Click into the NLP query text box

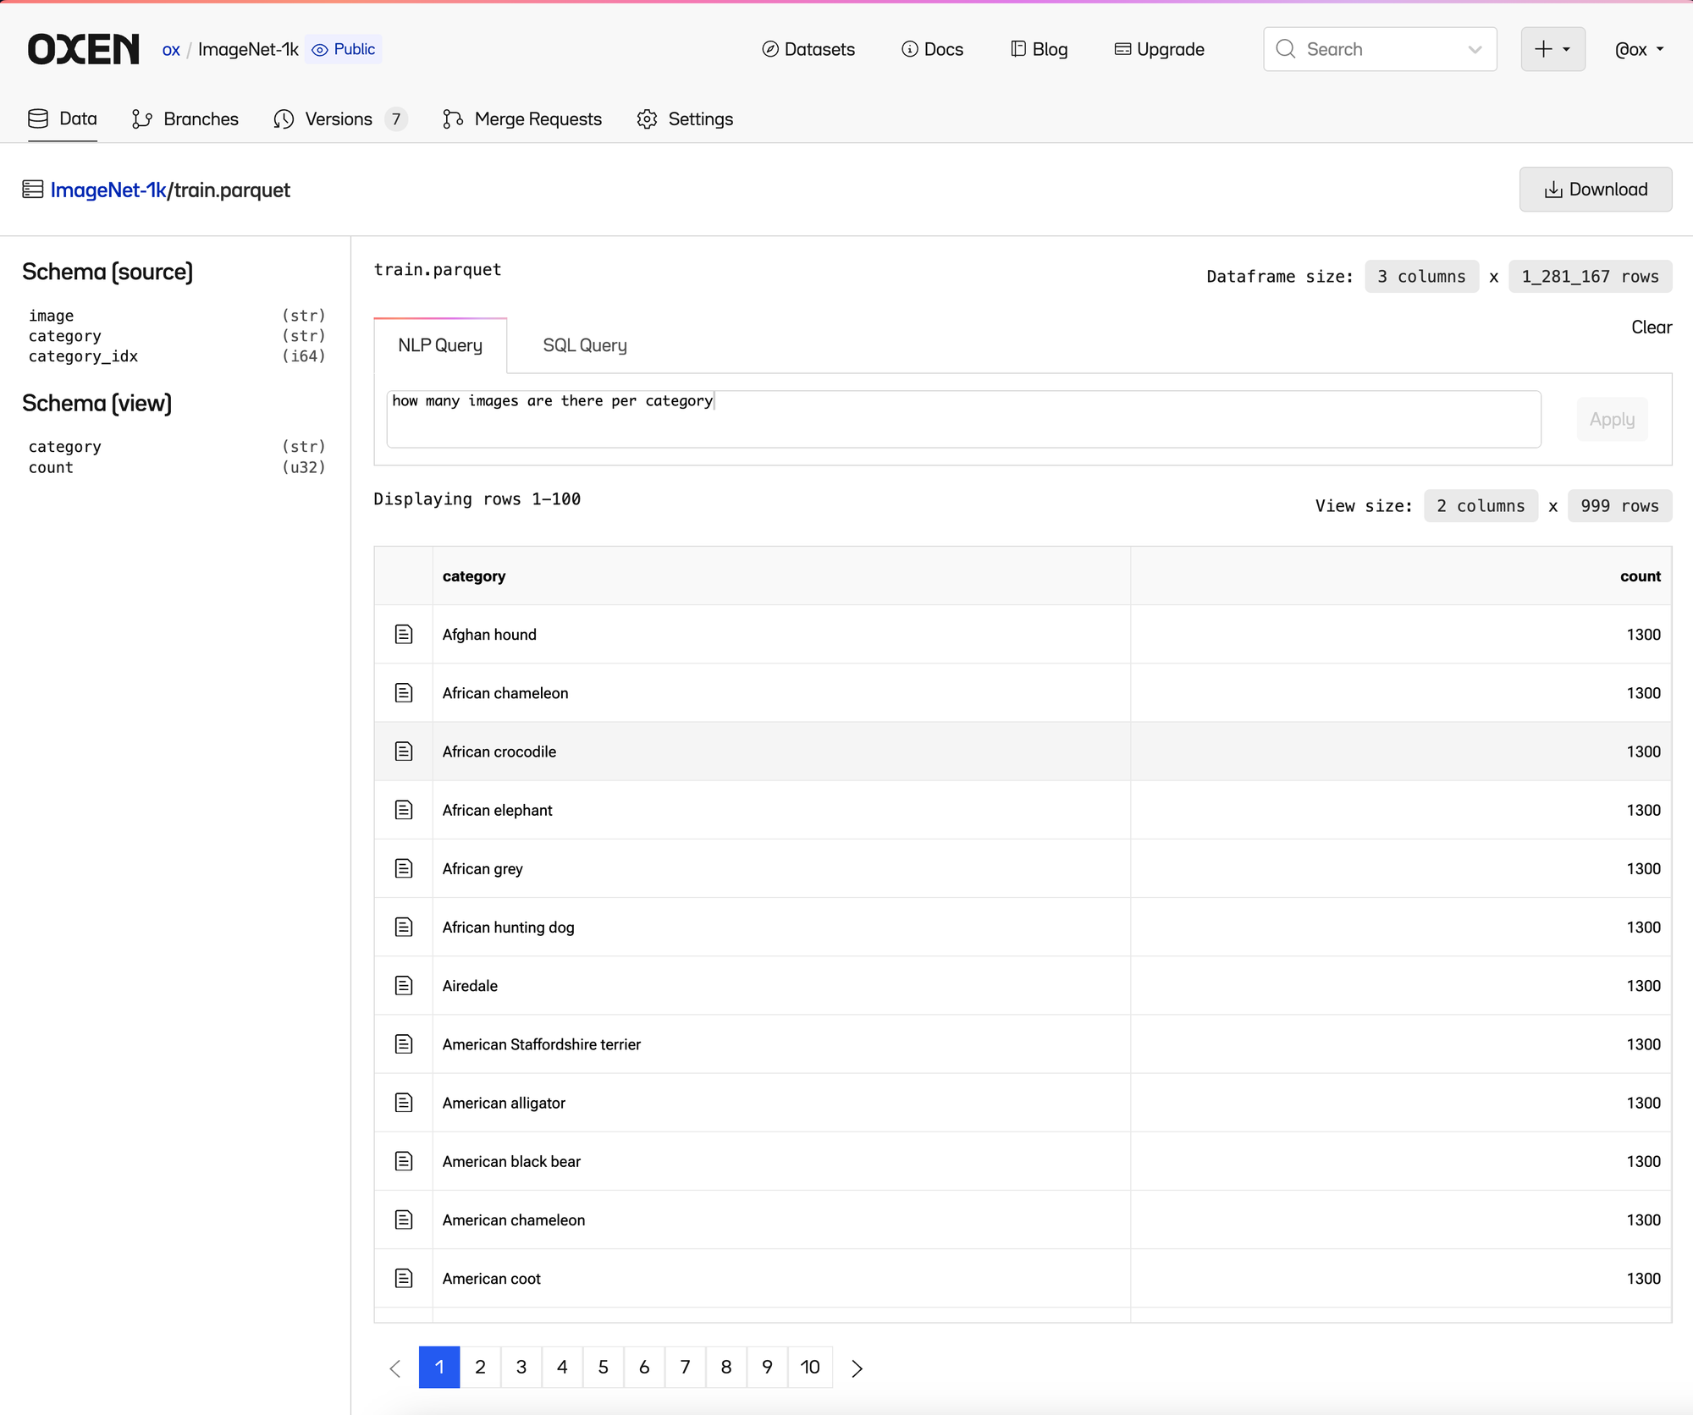[962, 419]
